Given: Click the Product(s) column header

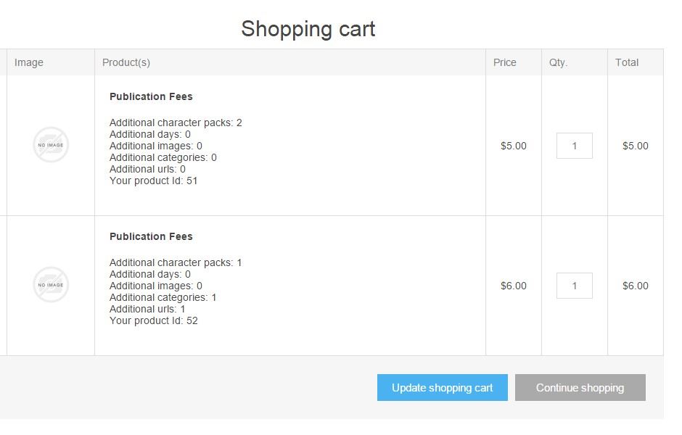Looking at the screenshot, I should click(x=126, y=62).
